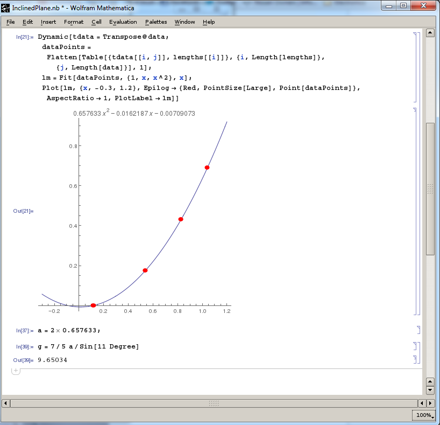440x425 pixels.
Task: Select the Out[39] output cell bracket
Action: tap(415, 359)
